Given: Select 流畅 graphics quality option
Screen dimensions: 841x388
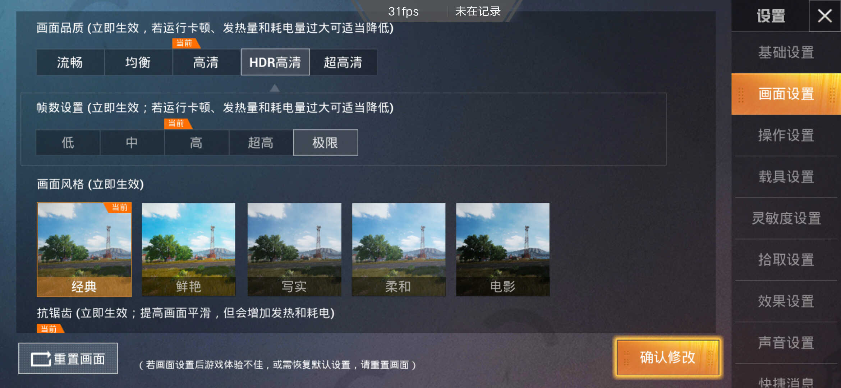Looking at the screenshot, I should 70,62.
